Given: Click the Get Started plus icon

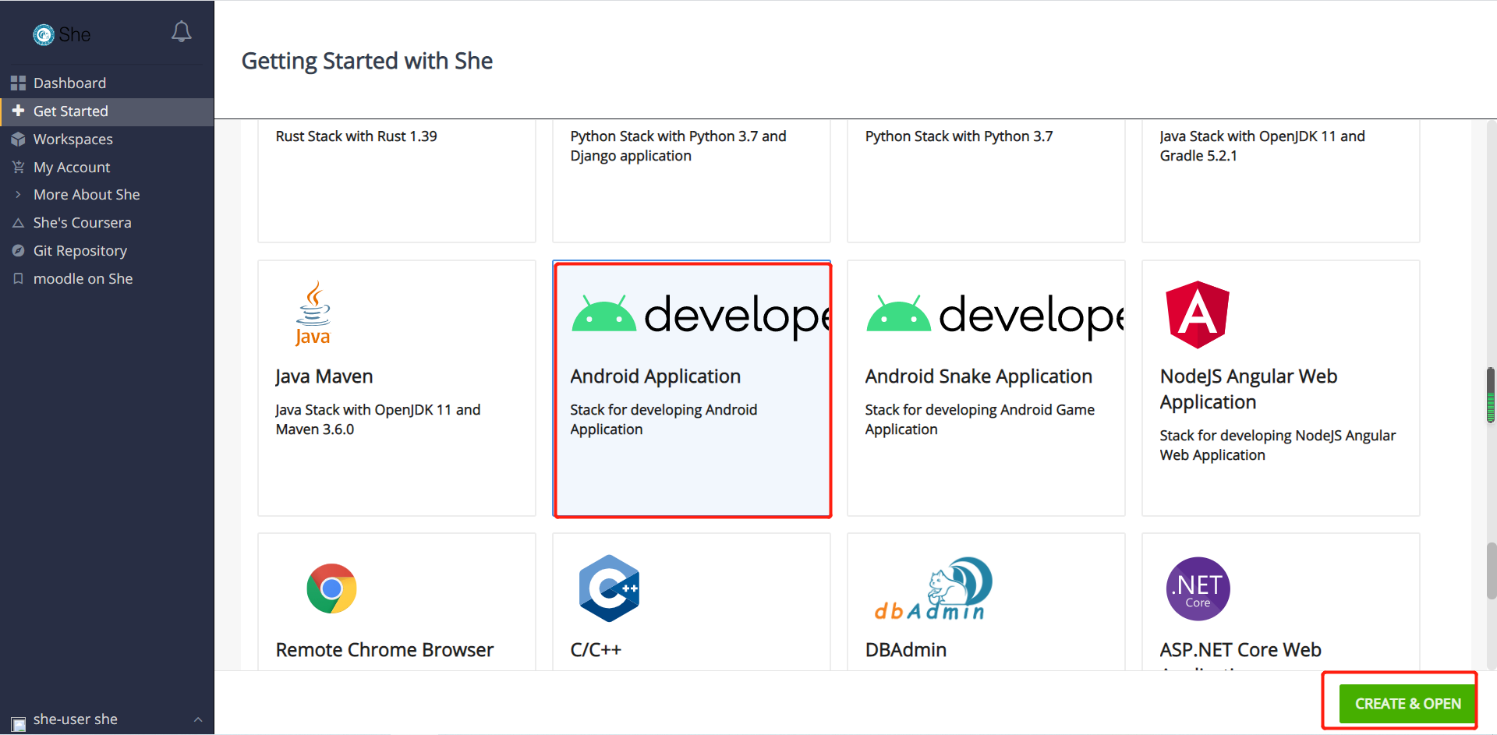Looking at the screenshot, I should pyautogui.click(x=18, y=111).
